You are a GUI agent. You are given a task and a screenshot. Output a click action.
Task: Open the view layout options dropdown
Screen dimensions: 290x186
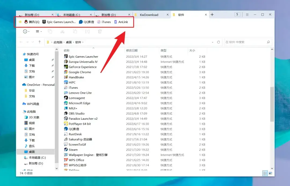tap(39, 31)
